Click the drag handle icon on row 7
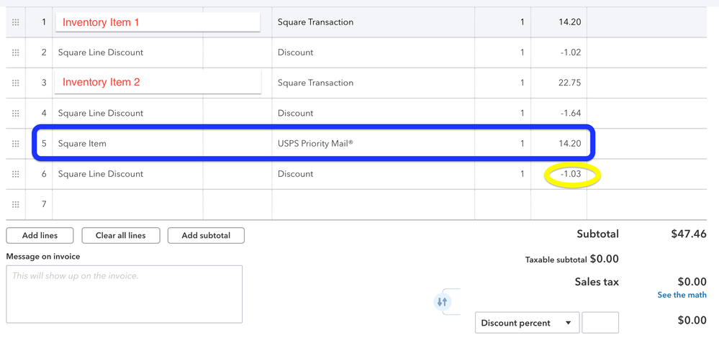Viewport: 719px width, 340px height. (x=16, y=204)
